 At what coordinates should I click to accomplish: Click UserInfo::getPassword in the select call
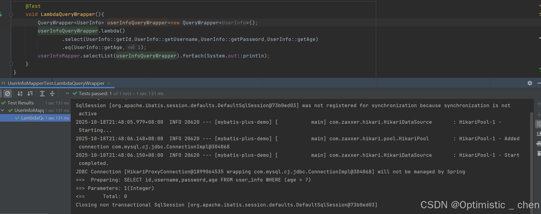(x=232, y=39)
